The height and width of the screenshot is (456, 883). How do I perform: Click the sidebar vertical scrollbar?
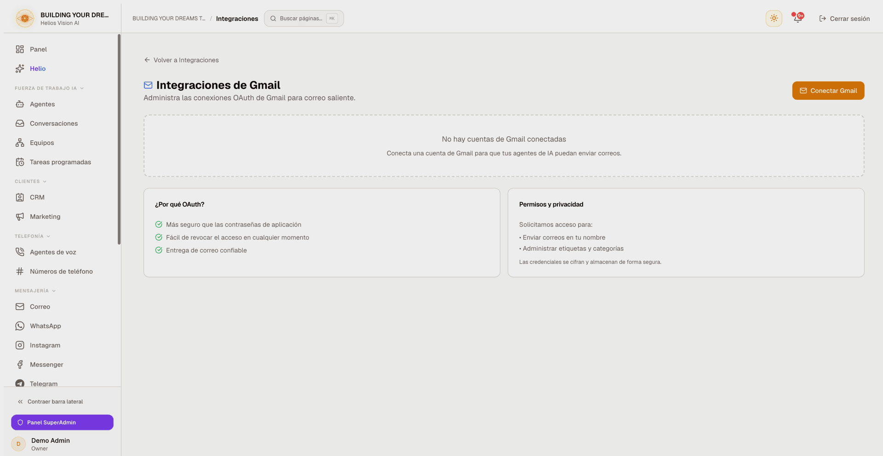point(119,139)
